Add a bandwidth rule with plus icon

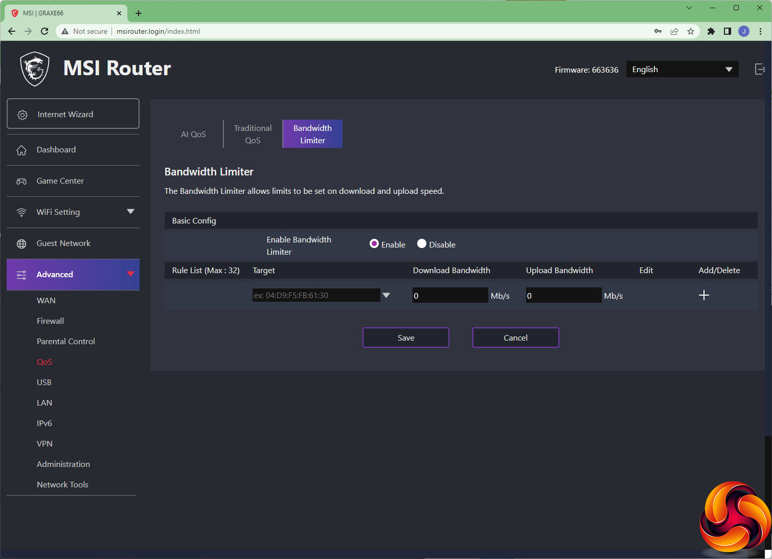tap(704, 295)
